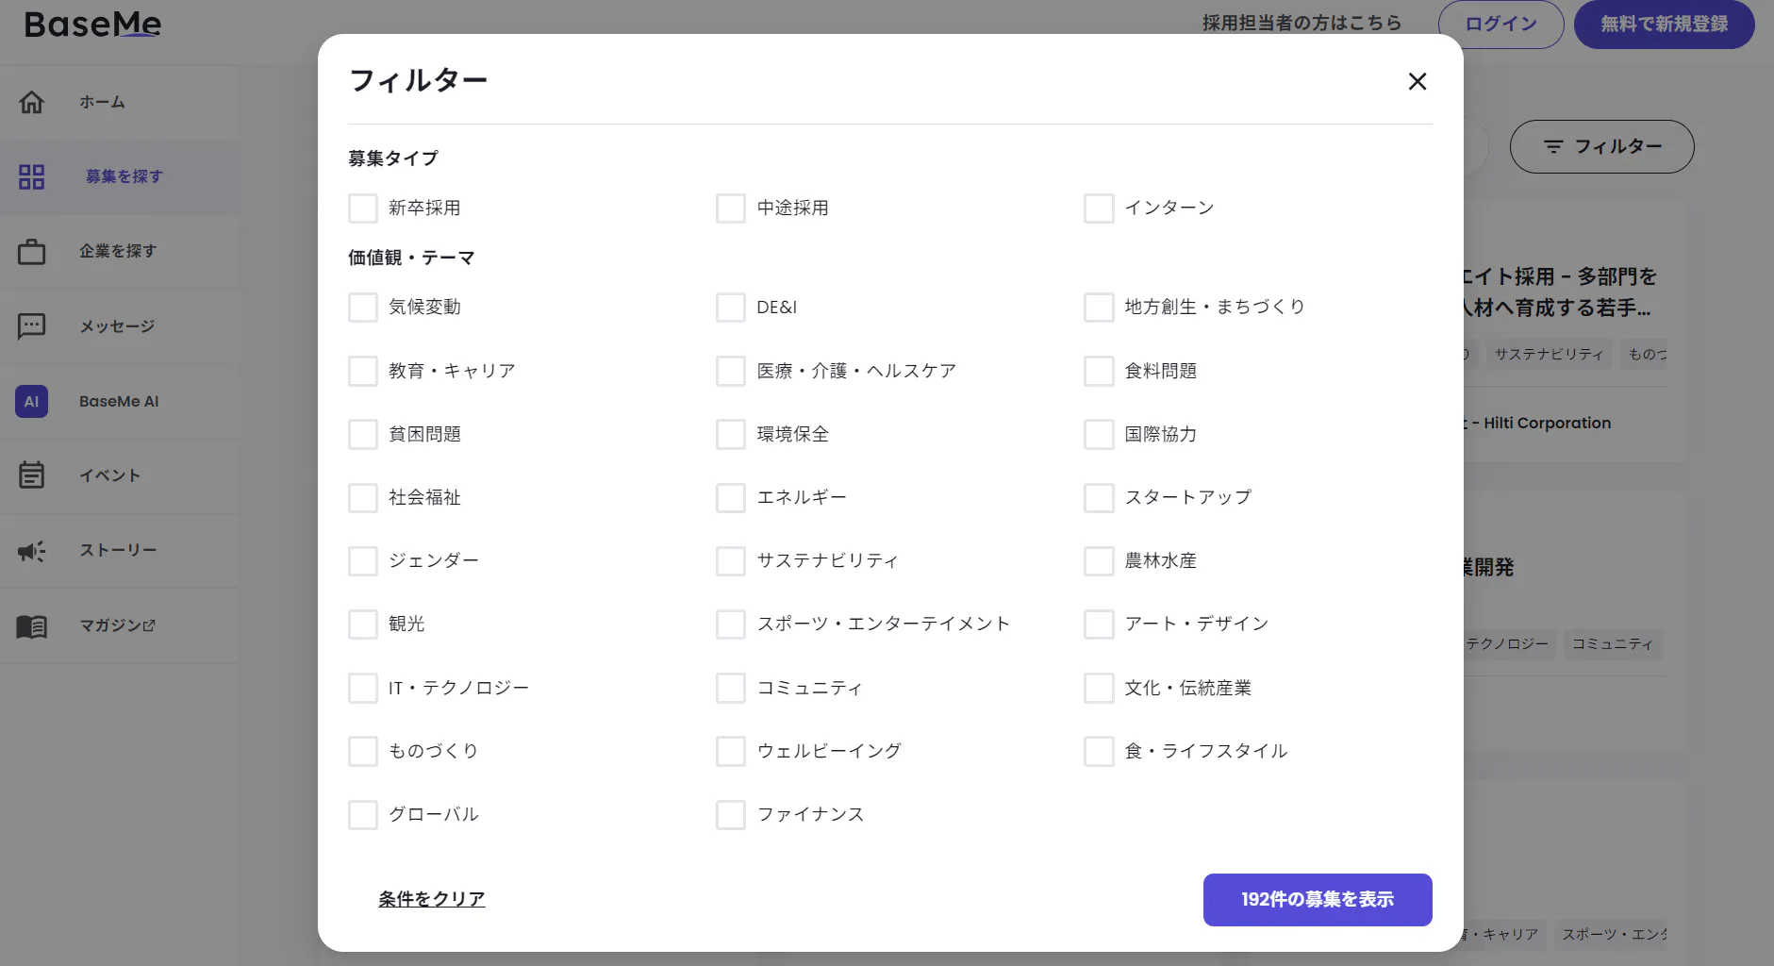Viewport: 1774px width, 966px height.
Task: Click the BaseMe AI badge icon
Action: tap(32, 401)
